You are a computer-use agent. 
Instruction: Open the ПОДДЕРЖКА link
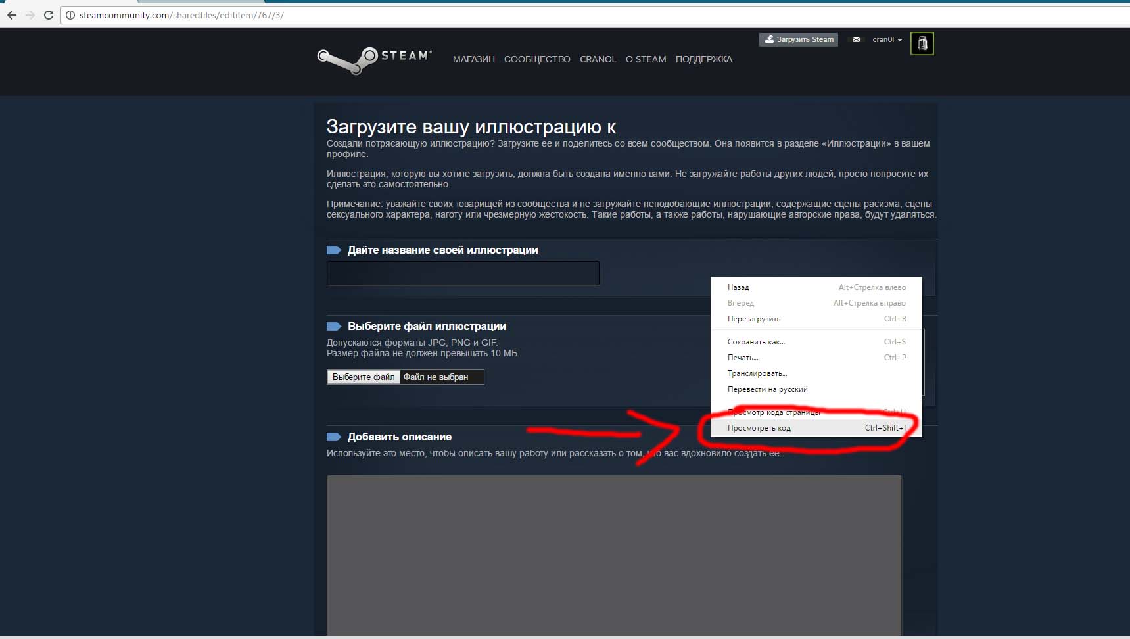tap(704, 59)
